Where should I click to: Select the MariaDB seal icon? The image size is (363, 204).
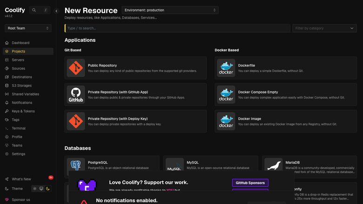click(x=273, y=165)
